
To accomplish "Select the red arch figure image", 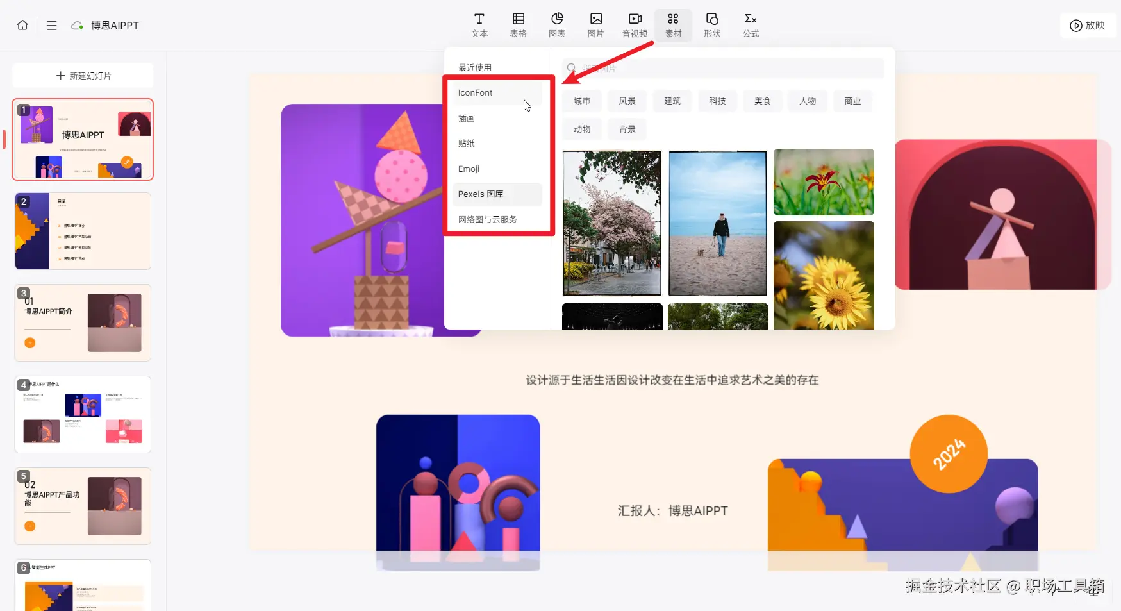I will pos(1003,215).
